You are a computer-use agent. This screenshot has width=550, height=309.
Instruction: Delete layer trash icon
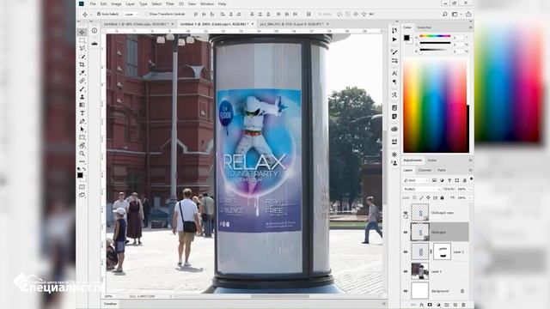(463, 306)
